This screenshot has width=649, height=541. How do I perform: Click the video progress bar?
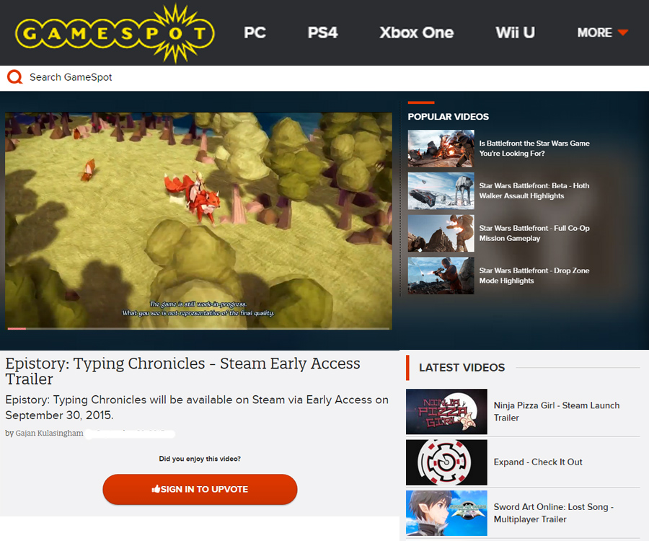coord(199,329)
